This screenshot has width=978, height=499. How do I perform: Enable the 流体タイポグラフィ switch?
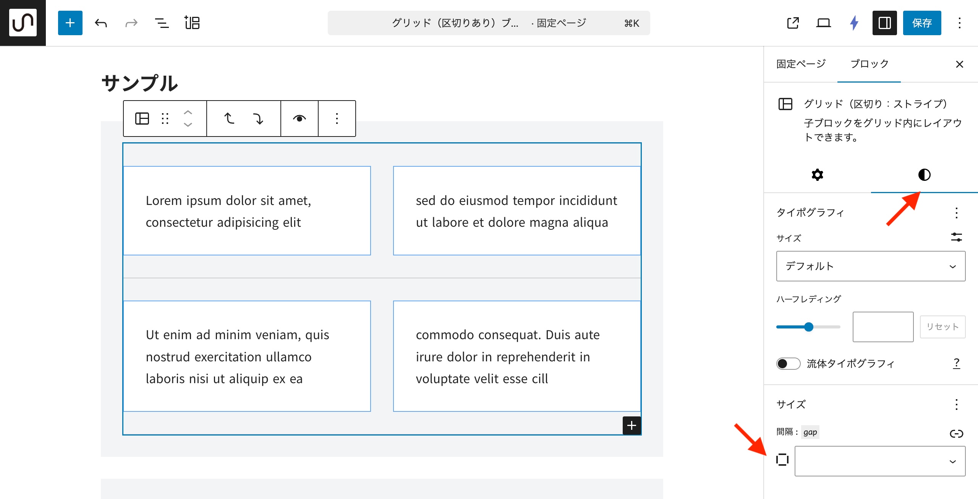coord(788,363)
